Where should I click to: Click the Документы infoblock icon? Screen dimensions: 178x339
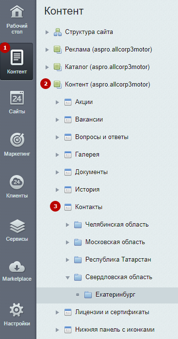pos(68,172)
